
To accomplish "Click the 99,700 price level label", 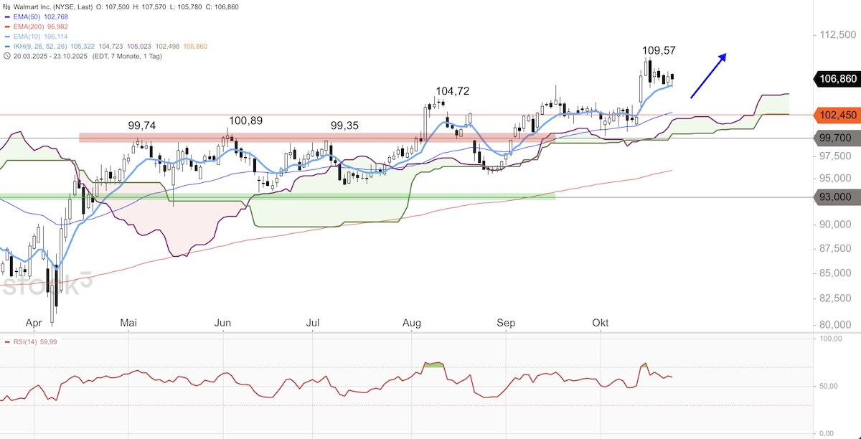I will (836, 138).
